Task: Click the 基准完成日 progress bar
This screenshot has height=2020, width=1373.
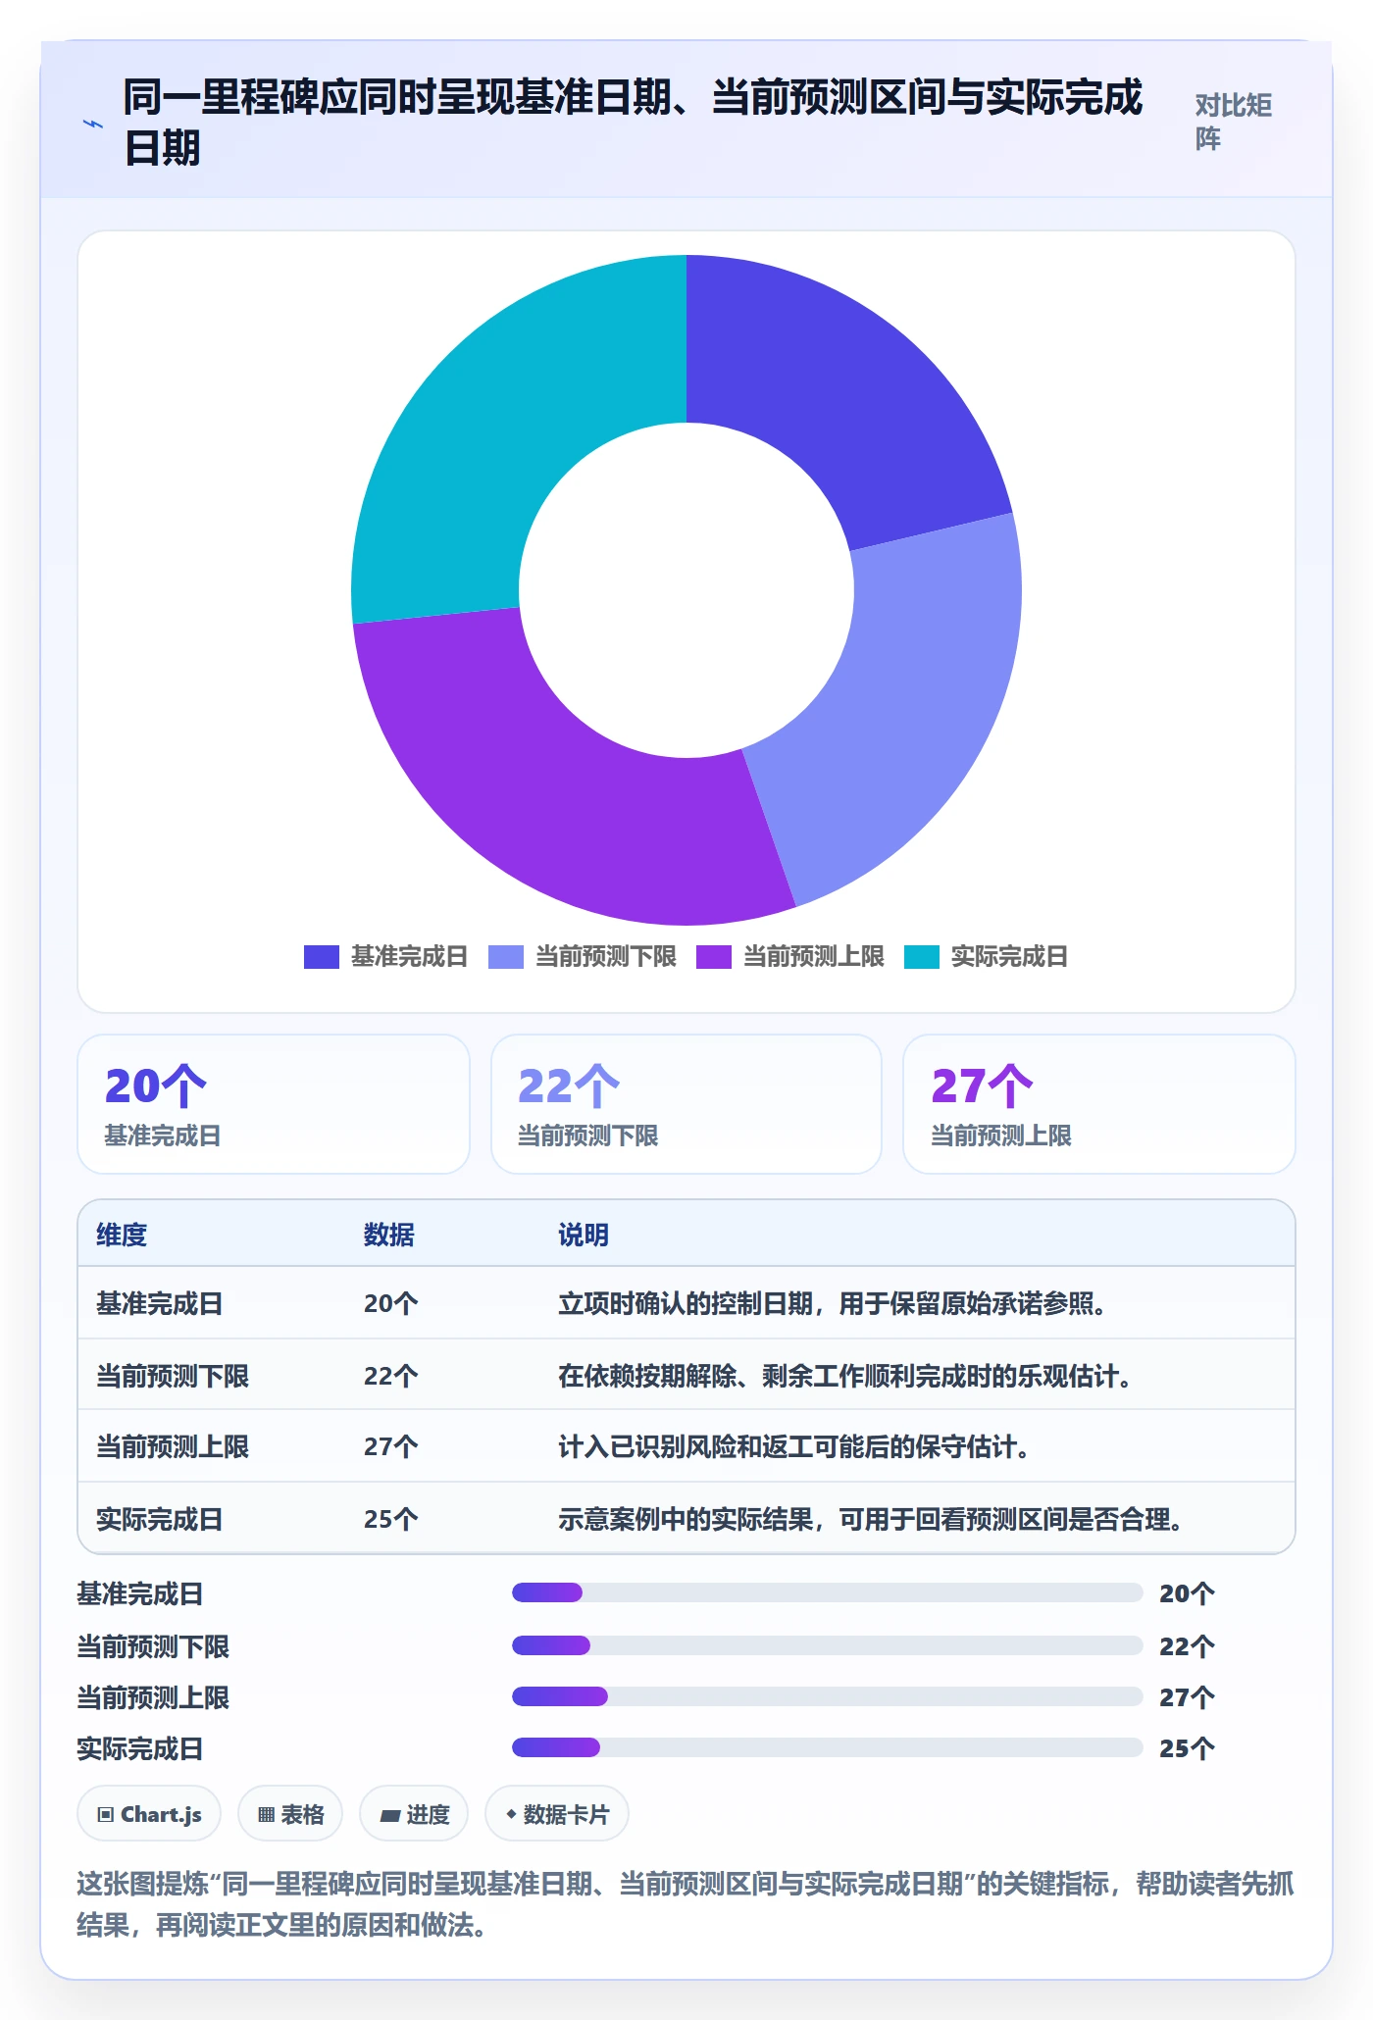Action: click(828, 1592)
